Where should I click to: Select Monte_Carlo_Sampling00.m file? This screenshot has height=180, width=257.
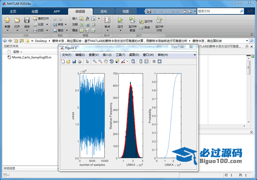click(x=29, y=57)
